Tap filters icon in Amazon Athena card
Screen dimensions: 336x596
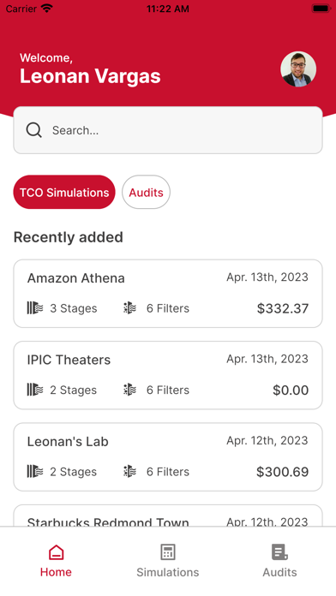[x=129, y=308]
